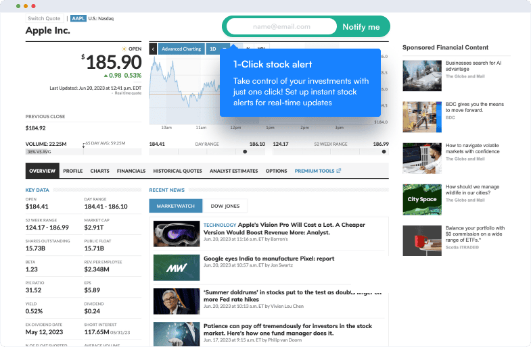531x347 pixels.
Task: Select previous close value $184.92
Action: 36,128
